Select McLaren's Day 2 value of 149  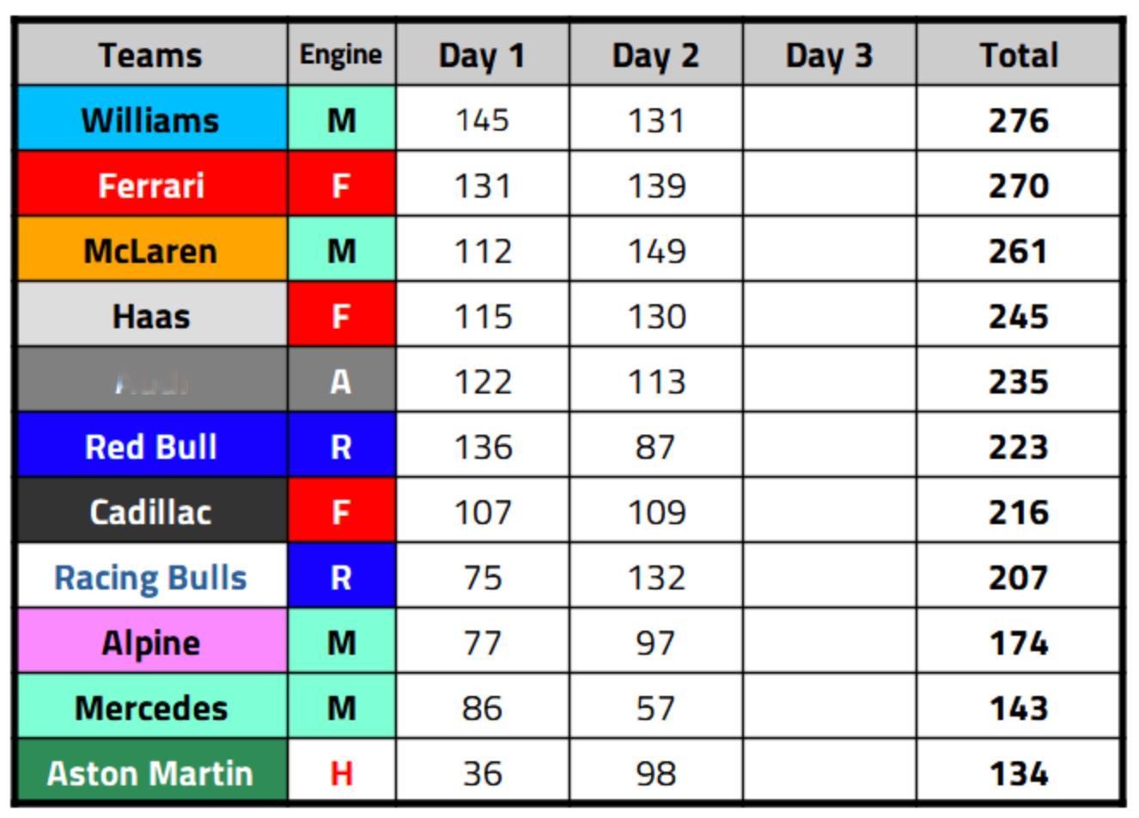(655, 250)
